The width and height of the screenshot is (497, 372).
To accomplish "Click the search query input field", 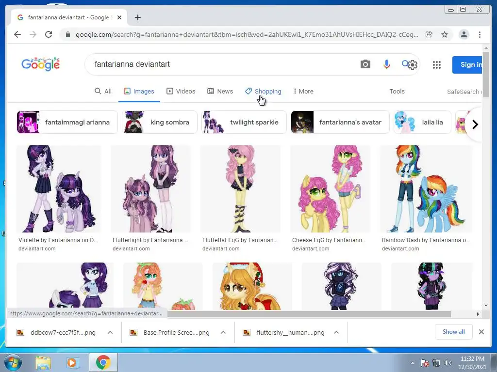I will (x=222, y=64).
